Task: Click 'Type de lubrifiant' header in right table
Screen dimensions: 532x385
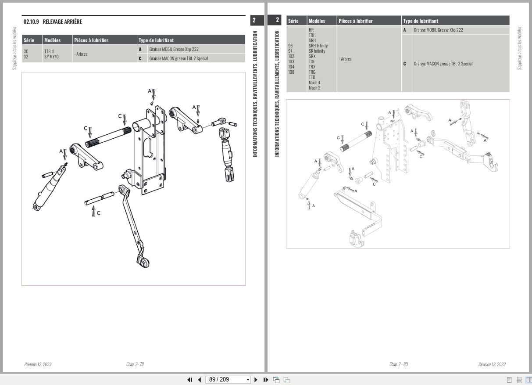Action: tap(421, 21)
